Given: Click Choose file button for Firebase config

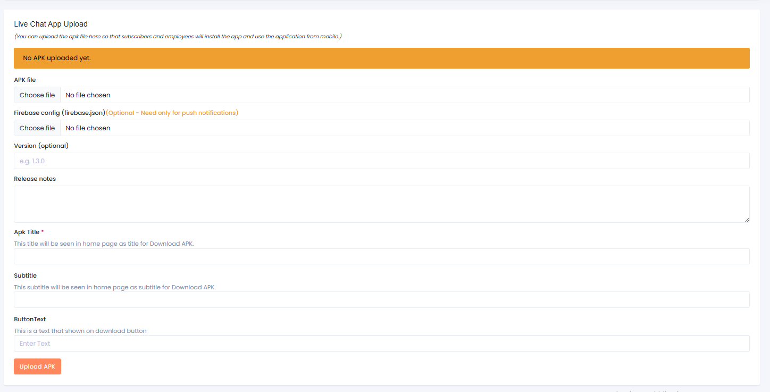Looking at the screenshot, I should [x=37, y=128].
